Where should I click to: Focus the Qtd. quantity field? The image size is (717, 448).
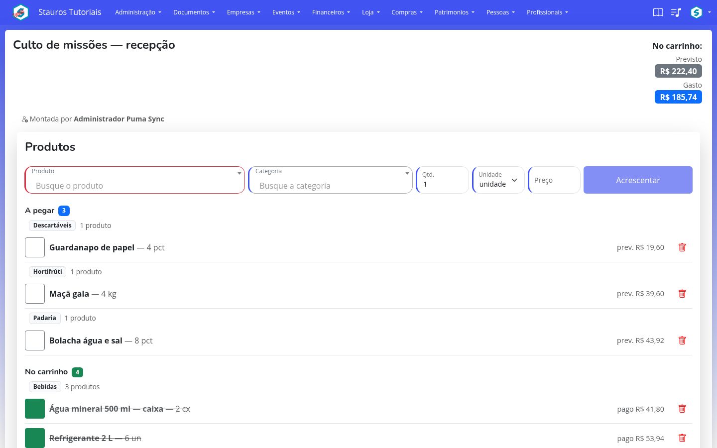tap(442, 180)
